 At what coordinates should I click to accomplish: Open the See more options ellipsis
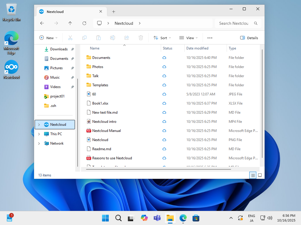[x=210, y=38]
